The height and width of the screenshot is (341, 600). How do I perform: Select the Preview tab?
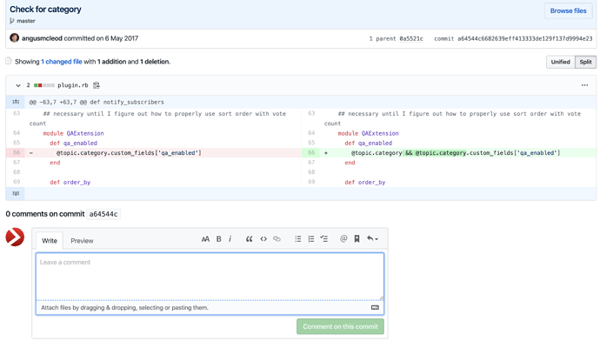coord(82,241)
